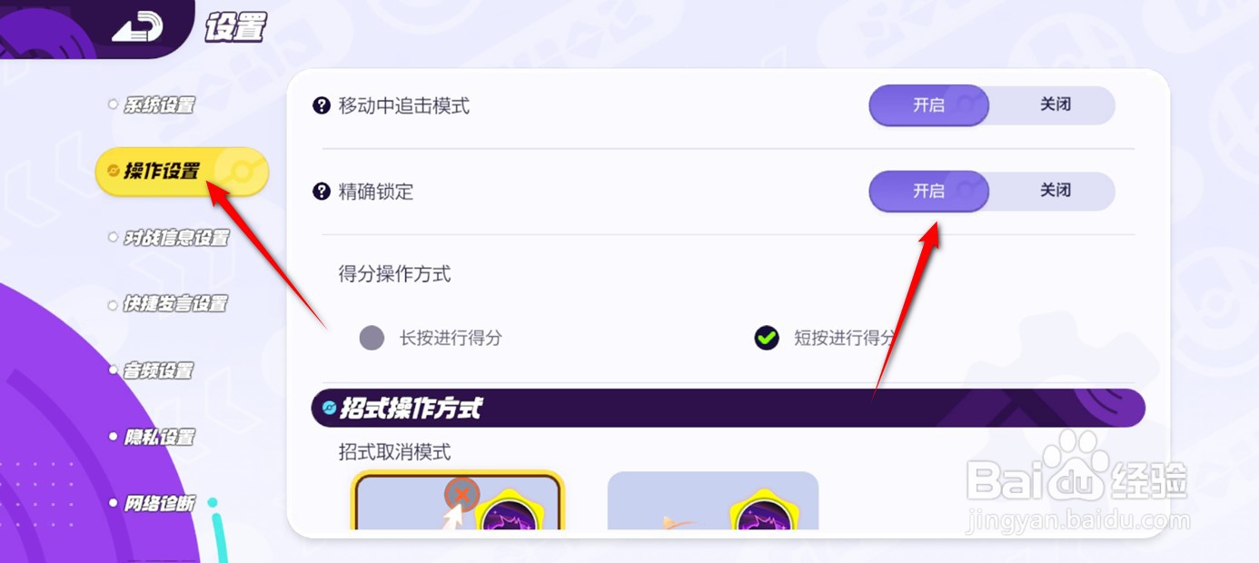This screenshot has width=1259, height=563.
Task: Choose the first 招式取消模式 thumbnail
Action: click(458, 499)
